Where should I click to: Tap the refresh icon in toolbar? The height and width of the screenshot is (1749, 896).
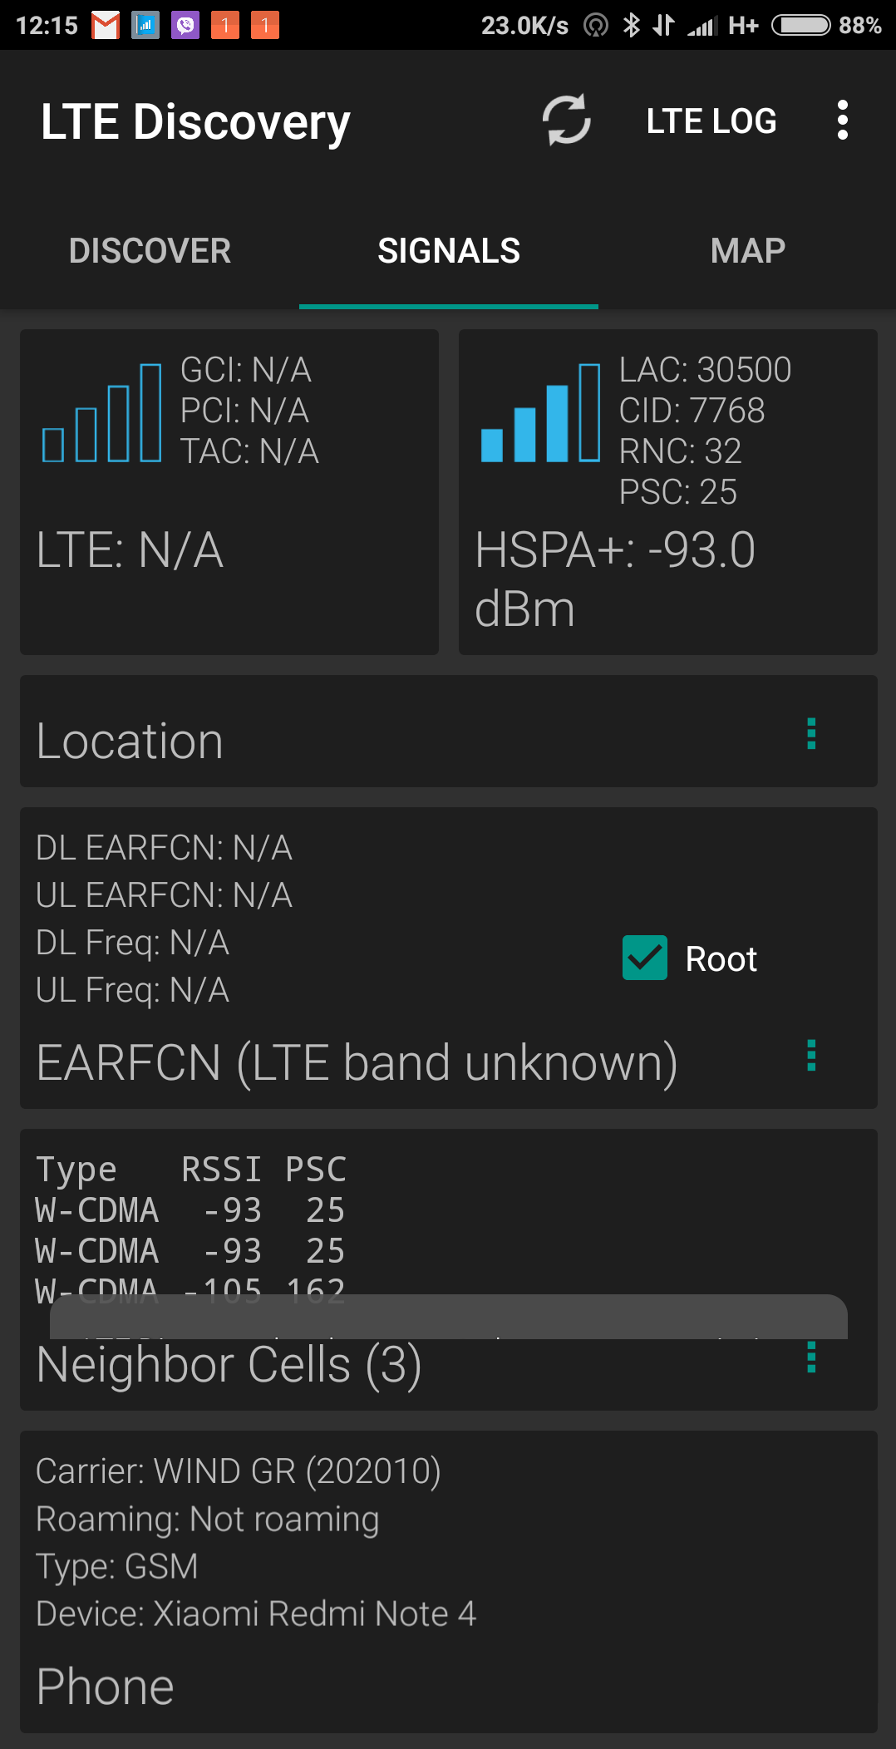click(x=566, y=121)
